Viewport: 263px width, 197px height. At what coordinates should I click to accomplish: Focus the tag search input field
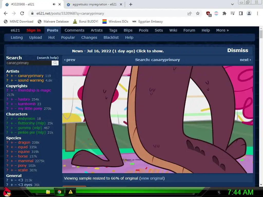pyautogui.click(x=29, y=63)
